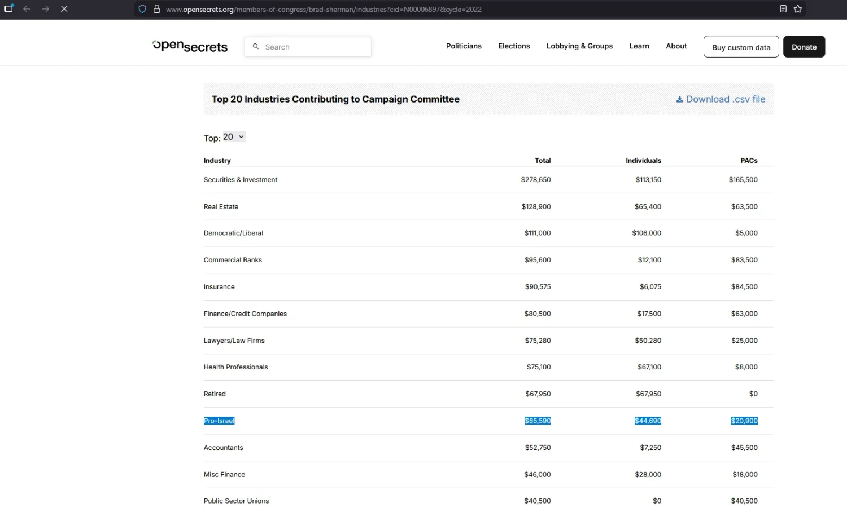This screenshot has width=847, height=512.
Task: Click the Buy custom data button
Action: point(741,47)
